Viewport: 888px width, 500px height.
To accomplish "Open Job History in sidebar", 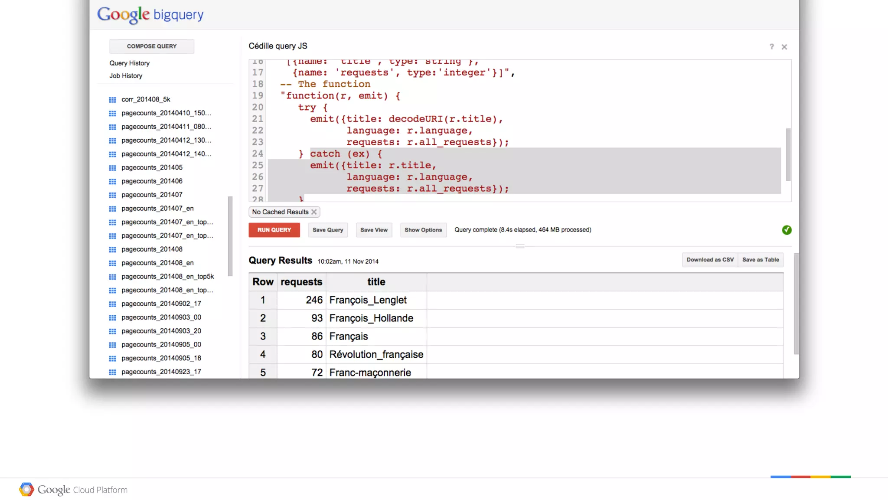I will coord(126,76).
